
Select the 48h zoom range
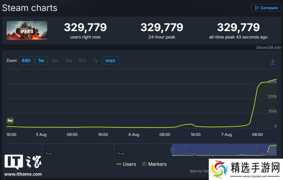26,61
